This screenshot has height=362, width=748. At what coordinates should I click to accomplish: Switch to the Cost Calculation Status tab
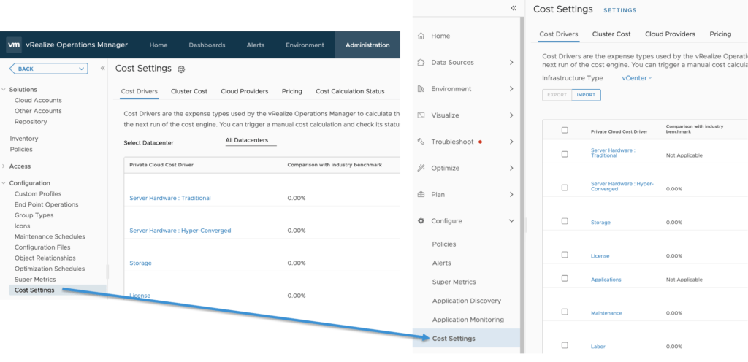tap(350, 91)
